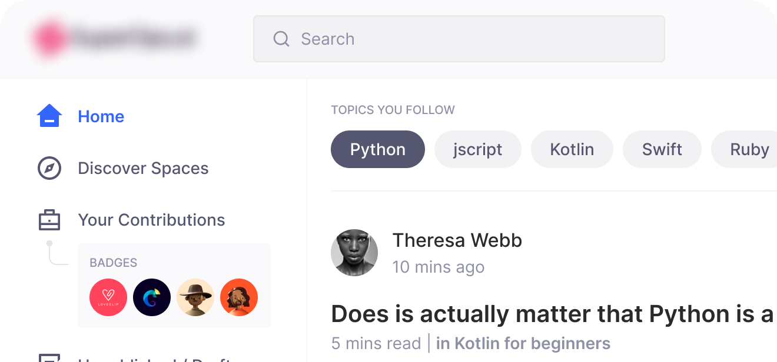Open the dark blue G badge
The image size is (777, 362).
point(152,297)
